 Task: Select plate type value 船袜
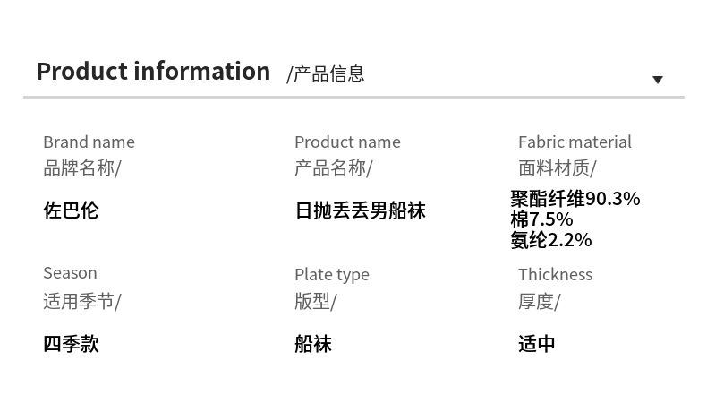coord(313,343)
